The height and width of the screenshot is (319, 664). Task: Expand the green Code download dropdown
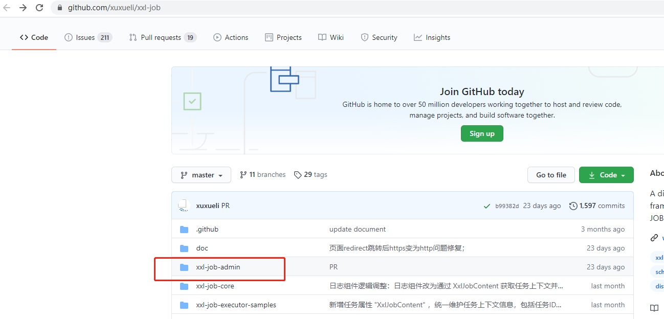(606, 174)
